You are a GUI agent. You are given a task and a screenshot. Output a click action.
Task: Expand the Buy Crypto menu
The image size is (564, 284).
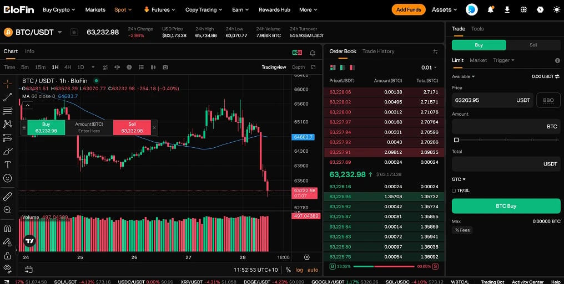59,9
